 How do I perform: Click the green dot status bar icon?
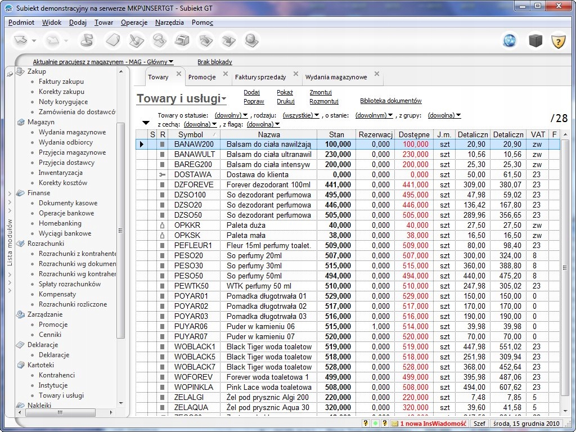[375, 423]
